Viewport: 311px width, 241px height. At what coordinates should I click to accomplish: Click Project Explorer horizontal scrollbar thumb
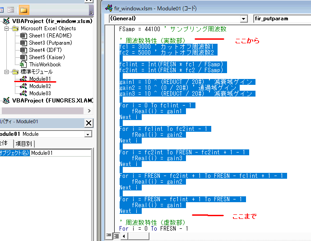pyautogui.click(x=42, y=111)
